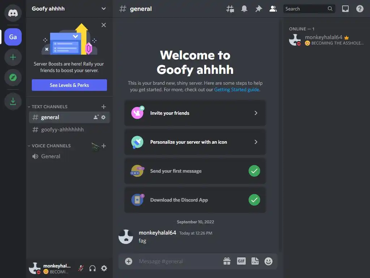The width and height of the screenshot is (370, 278).
Task: Open notification settings bell icon
Action: pos(244,9)
